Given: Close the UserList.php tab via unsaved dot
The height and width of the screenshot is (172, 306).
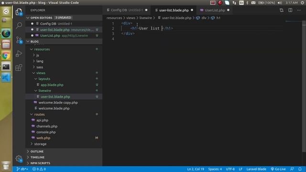Looking at the screenshot, I should pos(228,10).
